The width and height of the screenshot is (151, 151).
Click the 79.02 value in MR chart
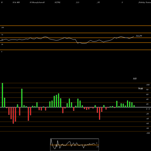(x=140, y=88)
